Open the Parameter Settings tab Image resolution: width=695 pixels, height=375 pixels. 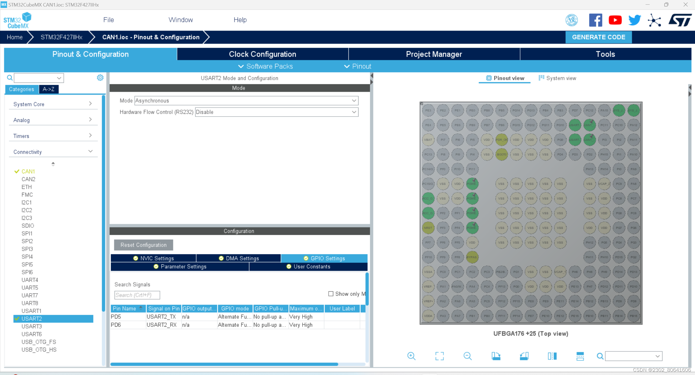pos(180,267)
